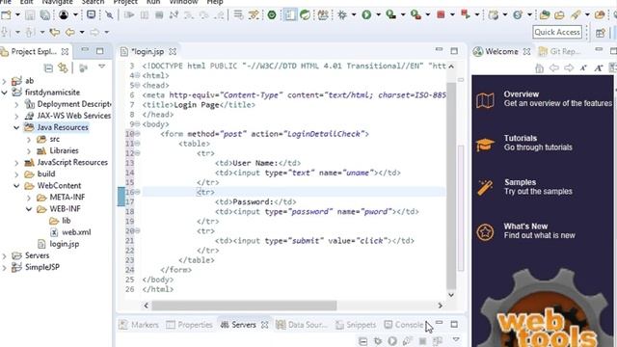This screenshot has width=617, height=347.
Task: Expand the src folder node
Action: [x=29, y=139]
